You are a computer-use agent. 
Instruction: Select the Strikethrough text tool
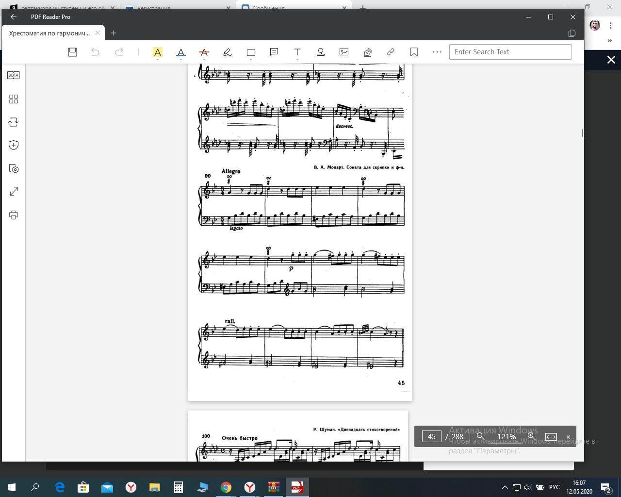pyautogui.click(x=204, y=52)
